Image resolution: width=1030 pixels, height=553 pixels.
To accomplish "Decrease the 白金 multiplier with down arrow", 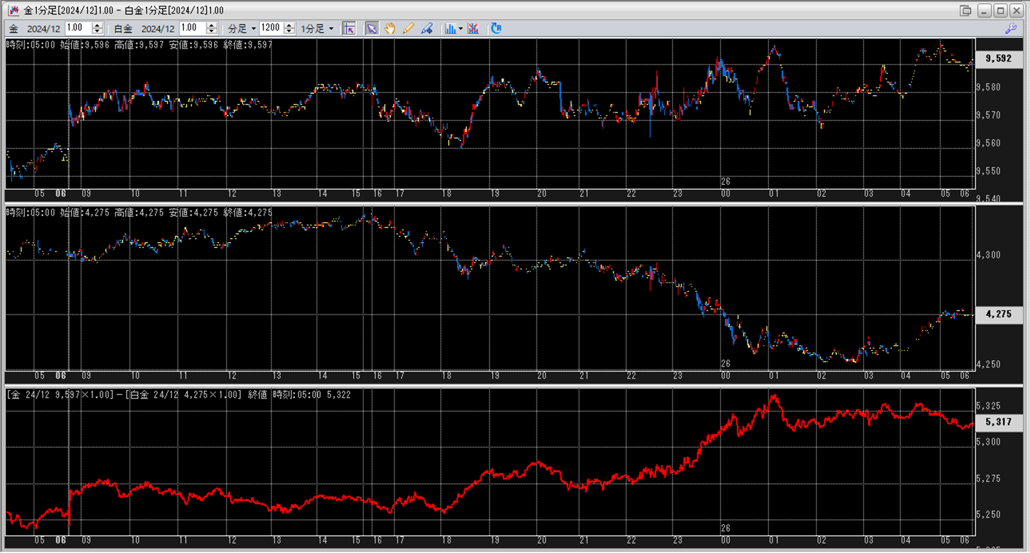I will [212, 32].
